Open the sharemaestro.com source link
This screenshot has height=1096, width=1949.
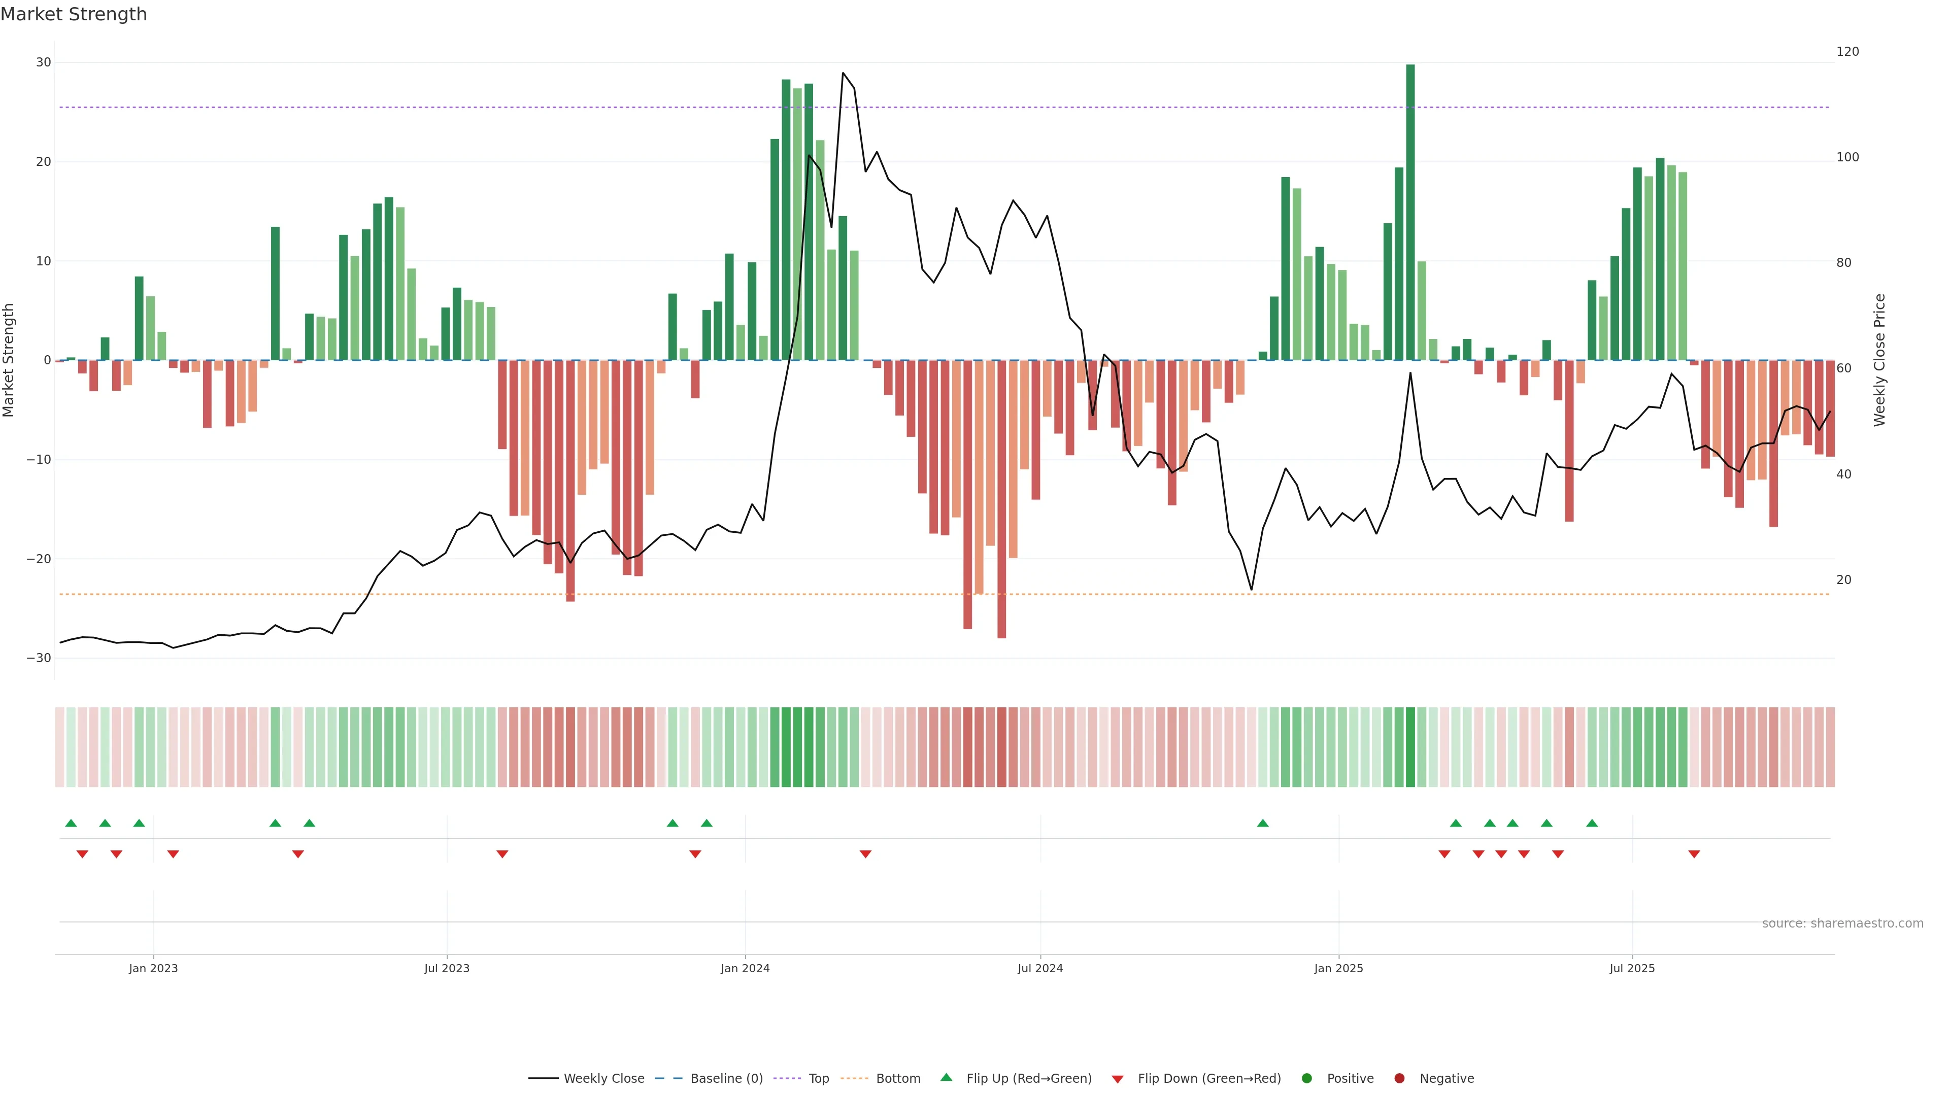[x=1842, y=923]
